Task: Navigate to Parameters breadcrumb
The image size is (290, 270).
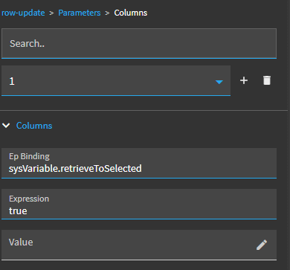Action: 80,13
